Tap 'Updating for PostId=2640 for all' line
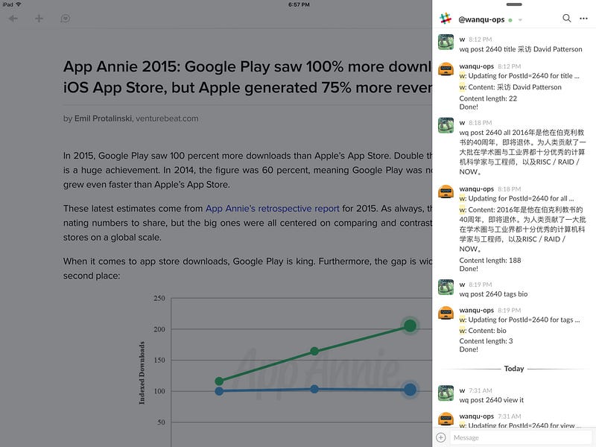 tap(516, 198)
